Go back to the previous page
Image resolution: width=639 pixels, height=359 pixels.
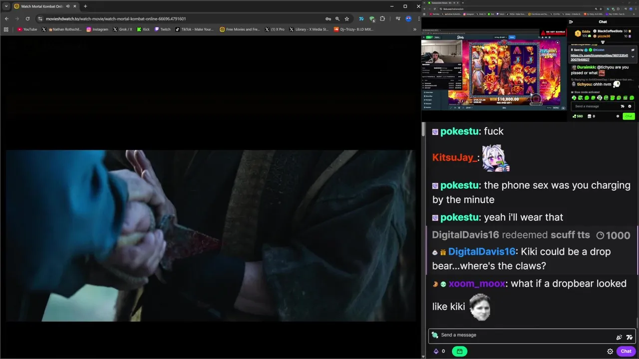[x=6, y=19]
